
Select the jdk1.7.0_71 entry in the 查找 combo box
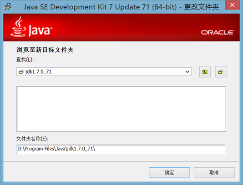tap(104, 72)
